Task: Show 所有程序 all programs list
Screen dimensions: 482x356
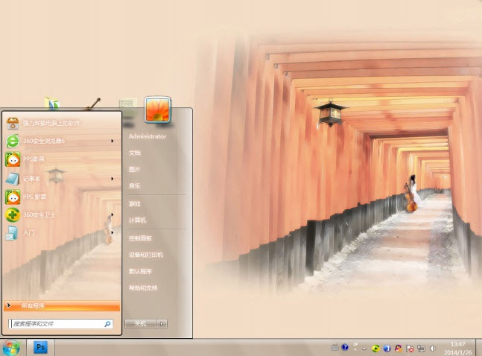Action: pos(62,305)
